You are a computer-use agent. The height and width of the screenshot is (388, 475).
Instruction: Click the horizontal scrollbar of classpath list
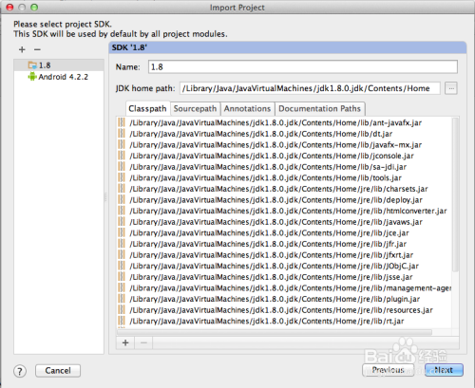click(x=275, y=332)
